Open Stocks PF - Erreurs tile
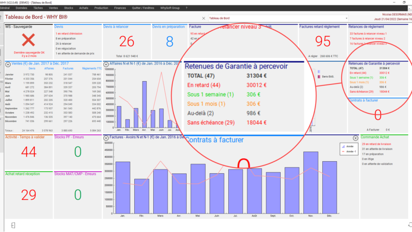This screenshot has height=232, width=412. [78, 152]
